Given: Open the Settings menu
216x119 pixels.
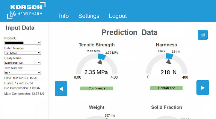Looking at the screenshot, I should (89, 16).
